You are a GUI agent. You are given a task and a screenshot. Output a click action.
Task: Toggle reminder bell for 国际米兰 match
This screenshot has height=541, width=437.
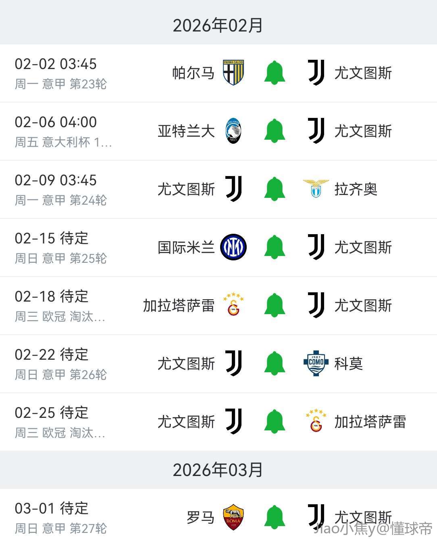tap(275, 247)
